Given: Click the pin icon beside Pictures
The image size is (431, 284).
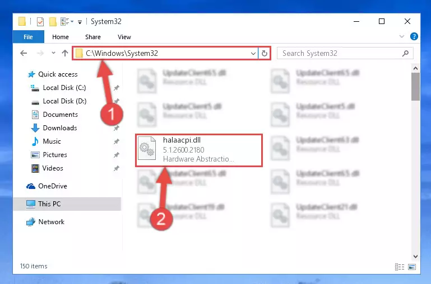Looking at the screenshot, I should coord(117,155).
